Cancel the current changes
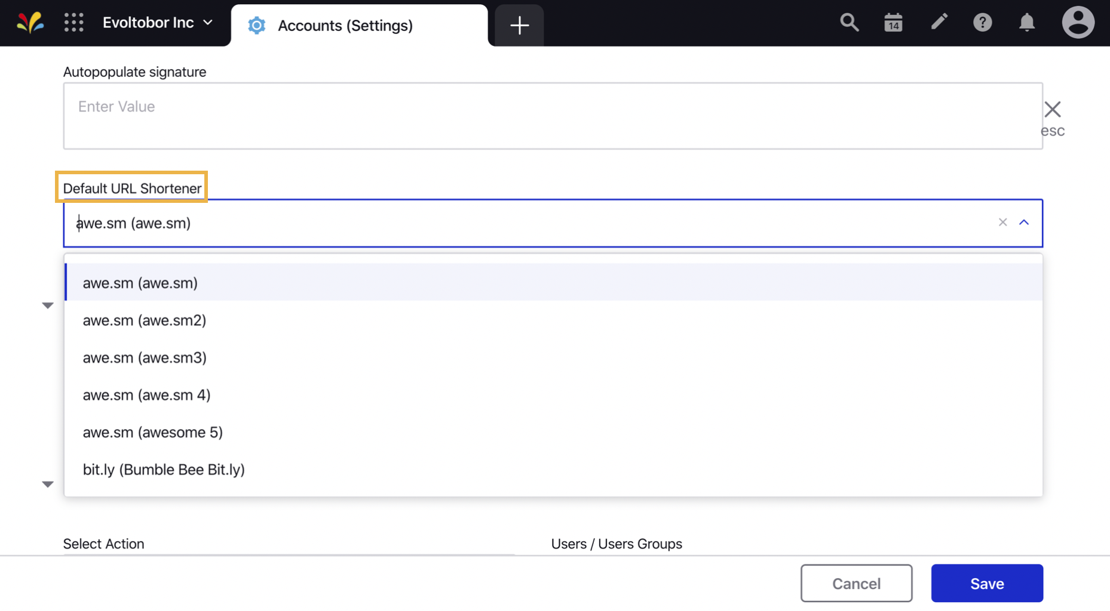Viewport: 1110px width, 611px height. [x=856, y=583]
